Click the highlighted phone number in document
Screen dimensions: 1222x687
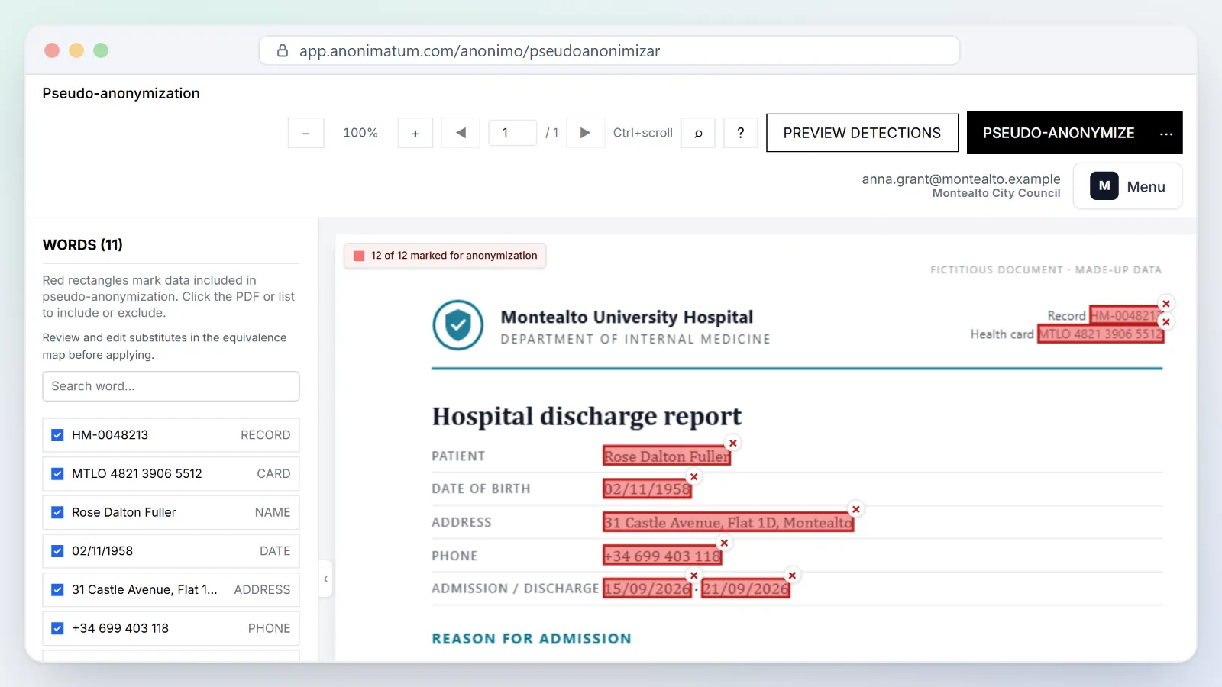(662, 556)
